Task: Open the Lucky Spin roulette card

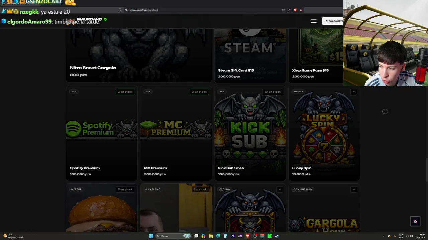Action: [324, 133]
